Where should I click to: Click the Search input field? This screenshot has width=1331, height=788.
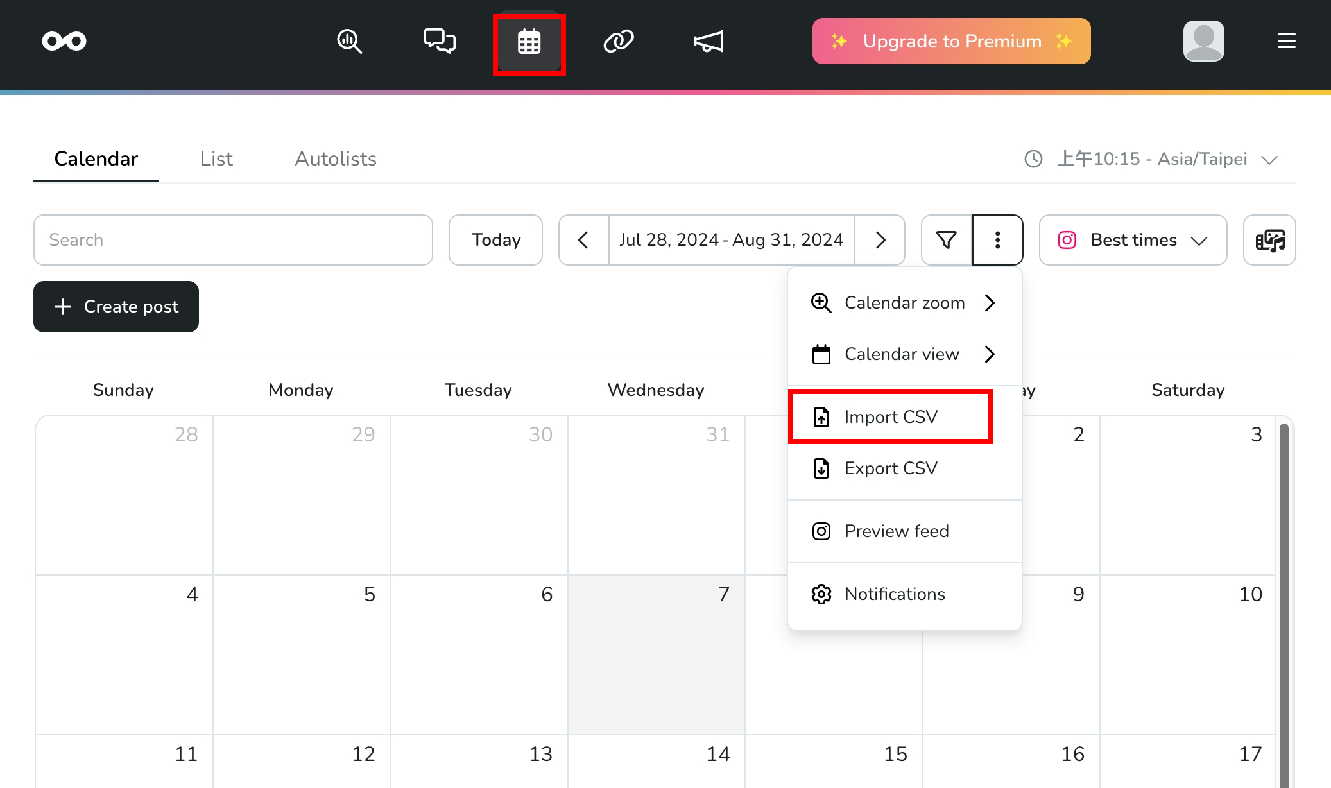pyautogui.click(x=233, y=240)
